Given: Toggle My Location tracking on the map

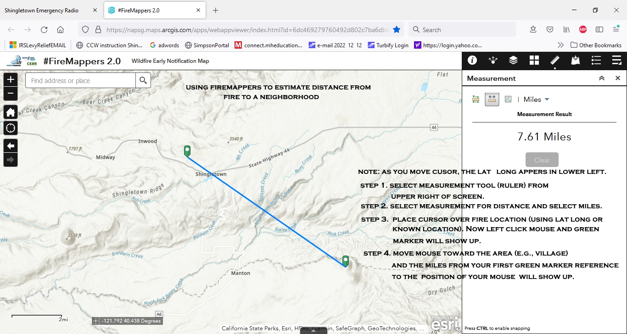Looking at the screenshot, I should [11, 128].
